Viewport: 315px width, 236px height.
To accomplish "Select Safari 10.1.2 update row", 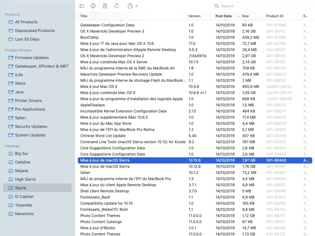I will pos(195,173).
